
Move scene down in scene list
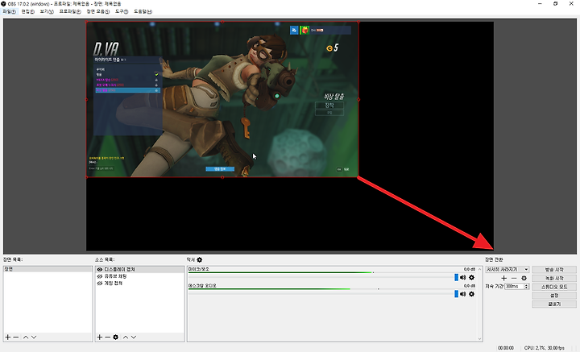(x=34, y=338)
